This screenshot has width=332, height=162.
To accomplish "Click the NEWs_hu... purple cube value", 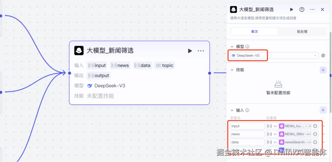I will pyautogui.click(x=295, y=126).
